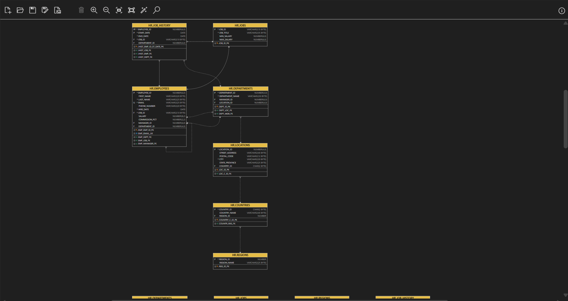The image size is (568, 301).
Task: Click the delete (trash) icon
Action: click(x=81, y=10)
